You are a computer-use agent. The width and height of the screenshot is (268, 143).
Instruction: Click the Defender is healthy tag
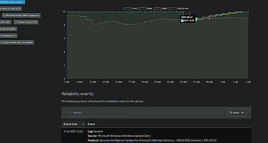point(8,29)
